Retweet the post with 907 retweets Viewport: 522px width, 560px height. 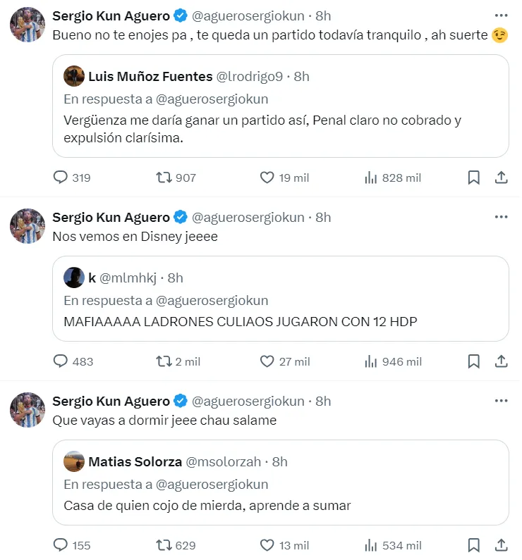click(164, 178)
